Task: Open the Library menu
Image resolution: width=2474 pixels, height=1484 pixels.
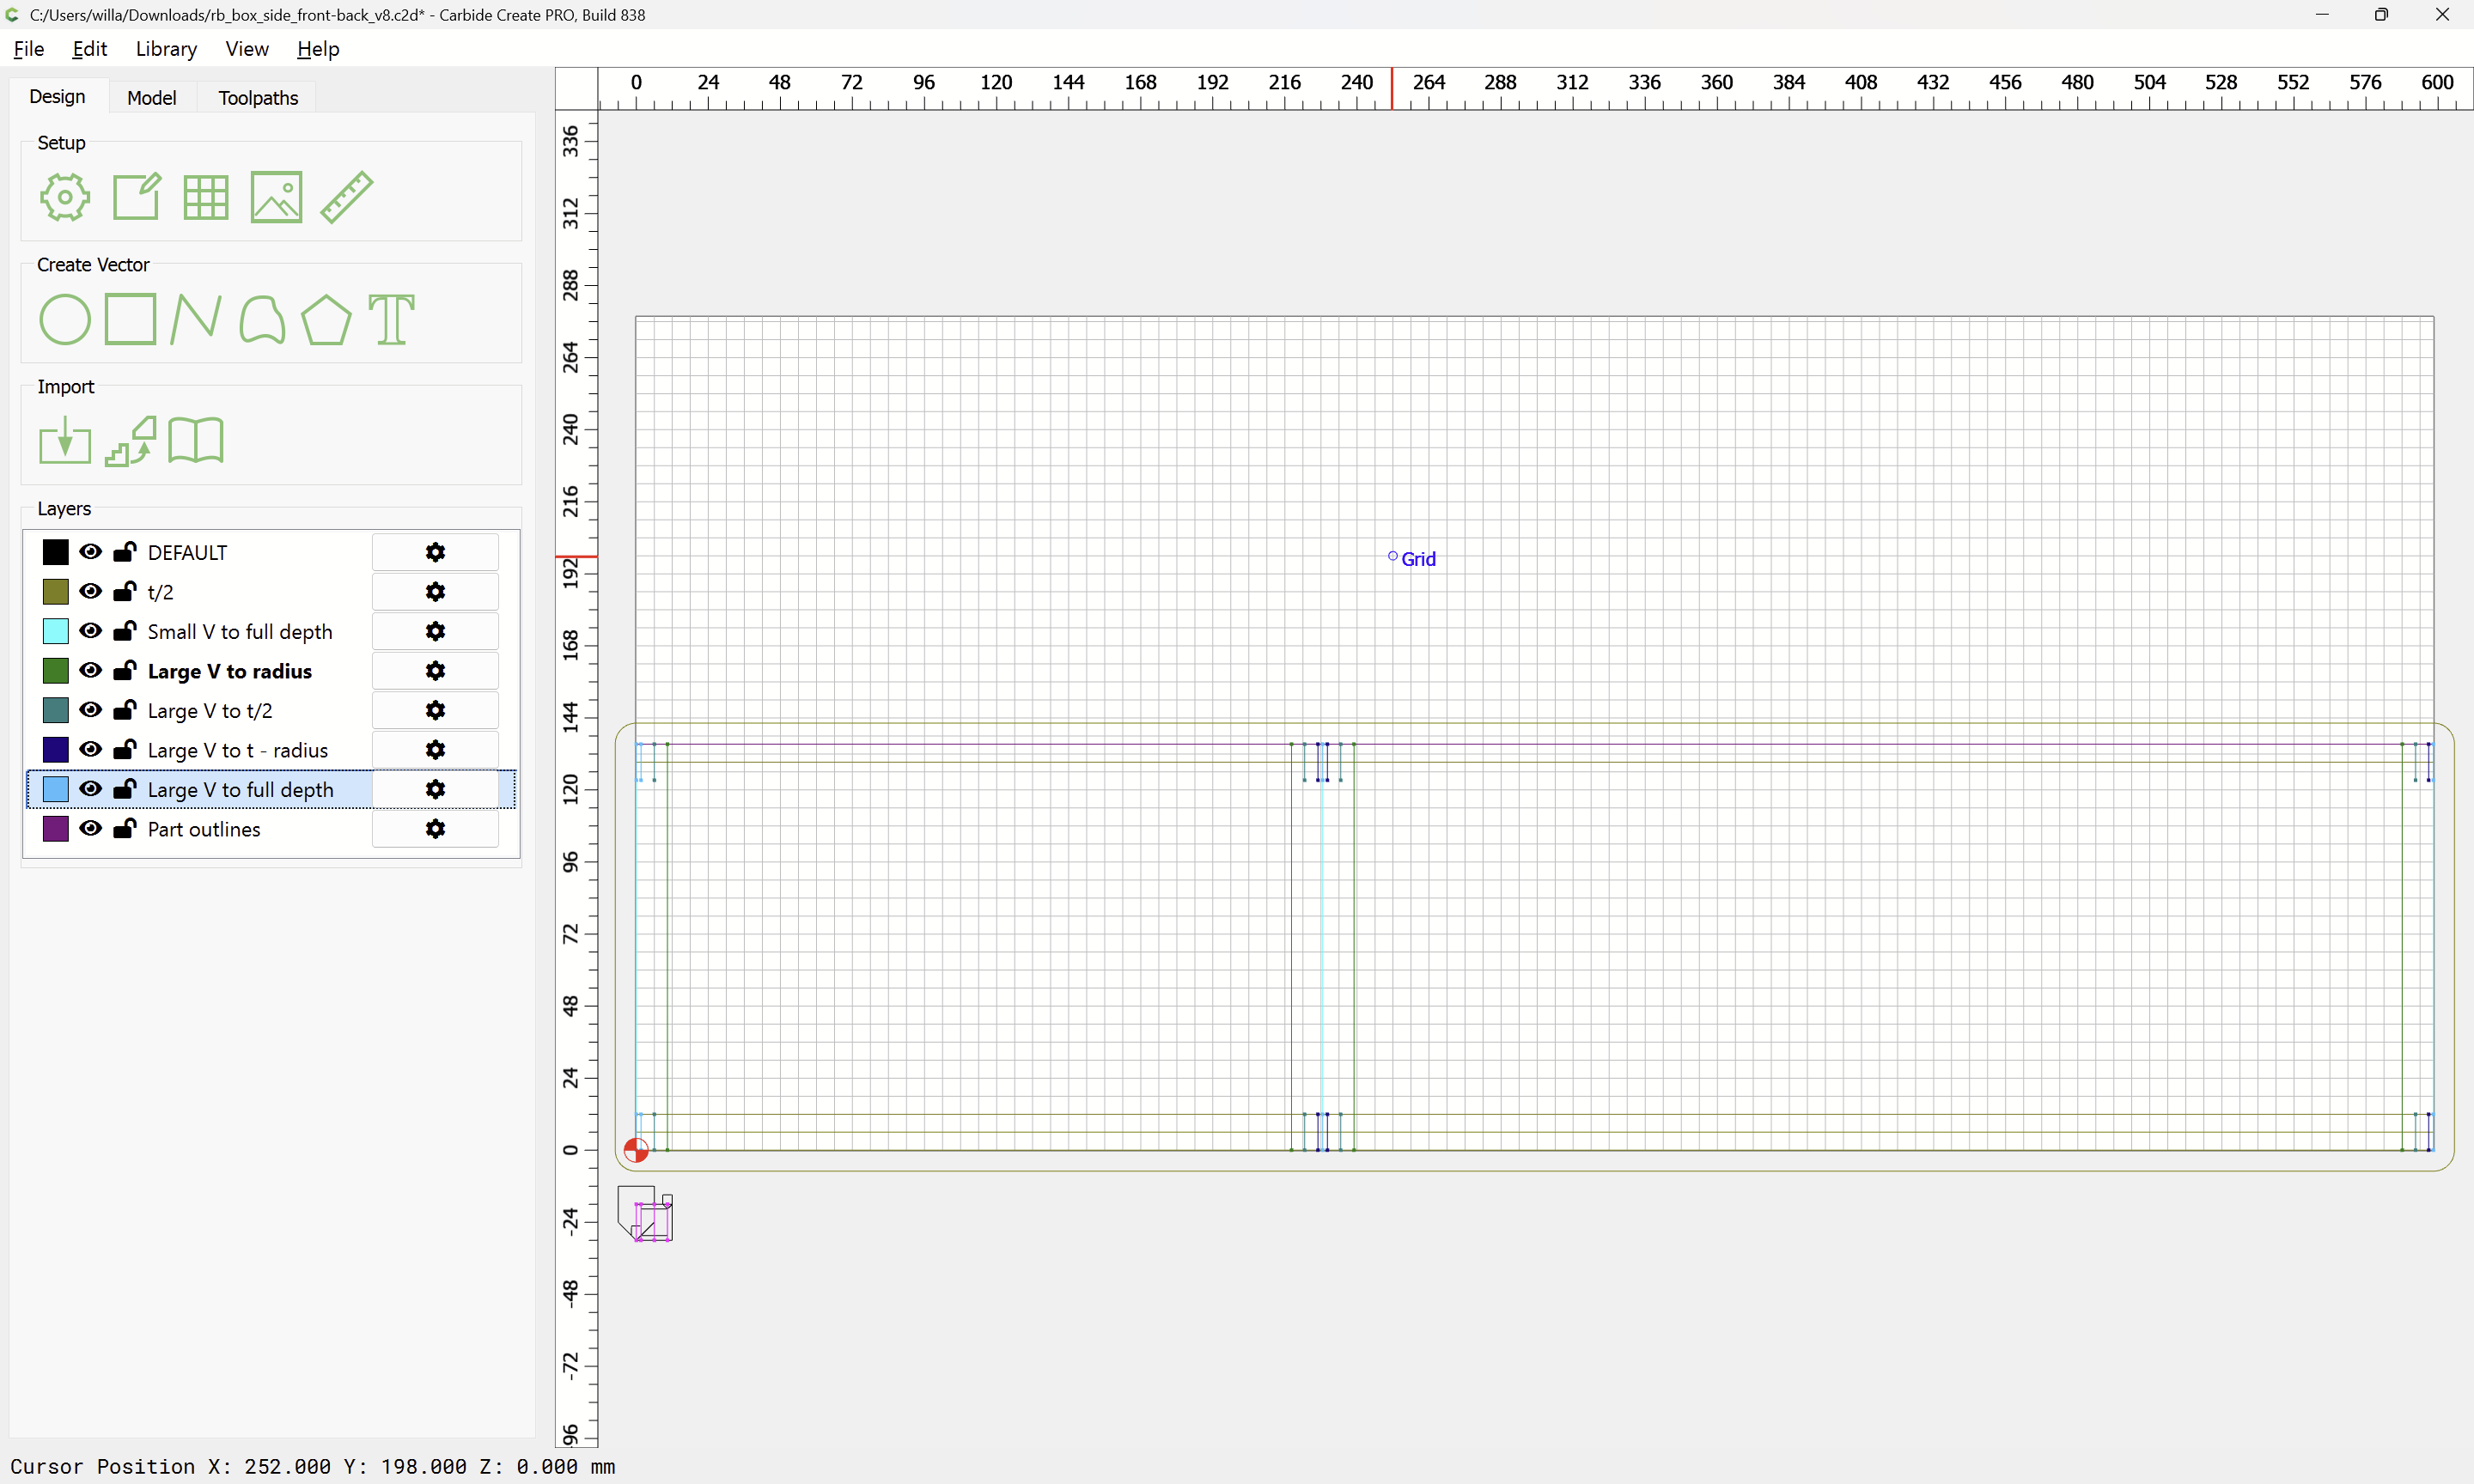Action: pos(166,49)
